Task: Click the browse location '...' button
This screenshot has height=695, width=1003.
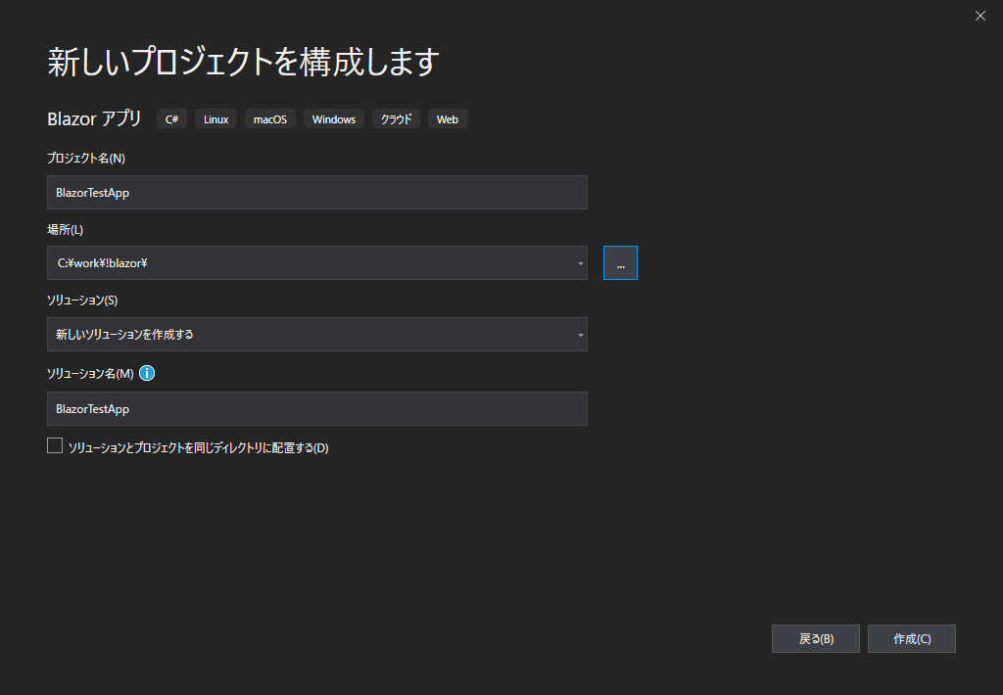Action: click(620, 262)
